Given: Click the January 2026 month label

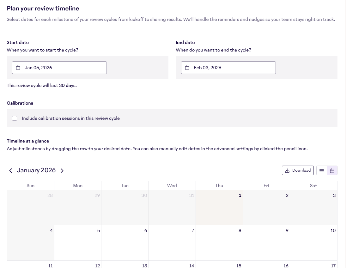Looking at the screenshot, I should point(36,170).
